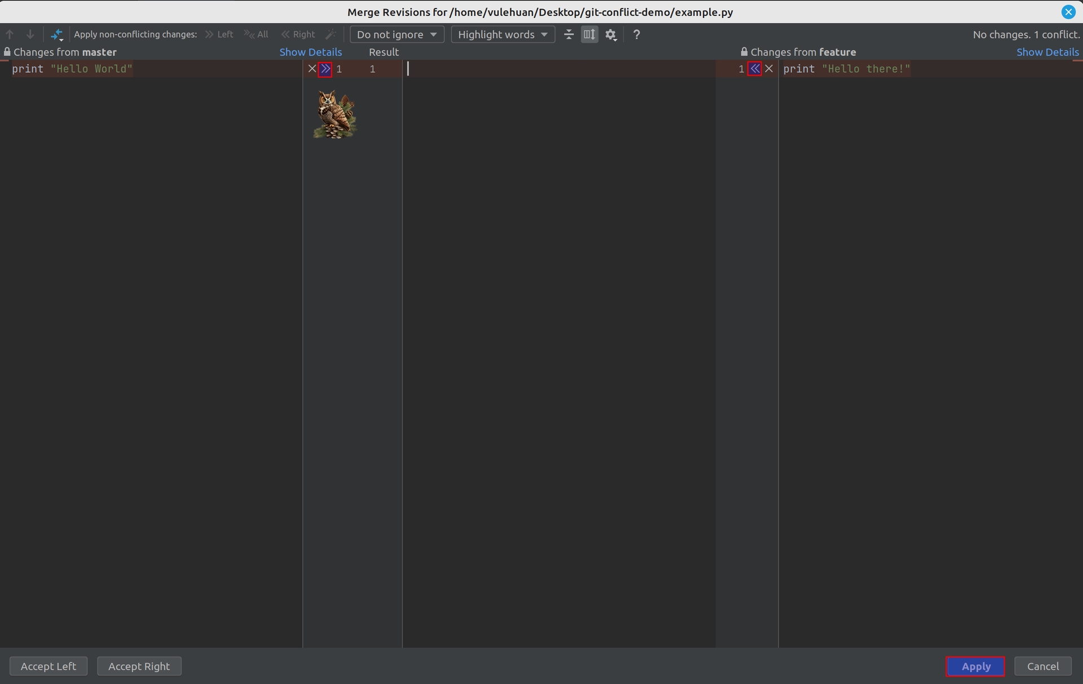Image resolution: width=1083 pixels, height=684 pixels.
Task: Open the gear settings icon
Action: click(611, 34)
